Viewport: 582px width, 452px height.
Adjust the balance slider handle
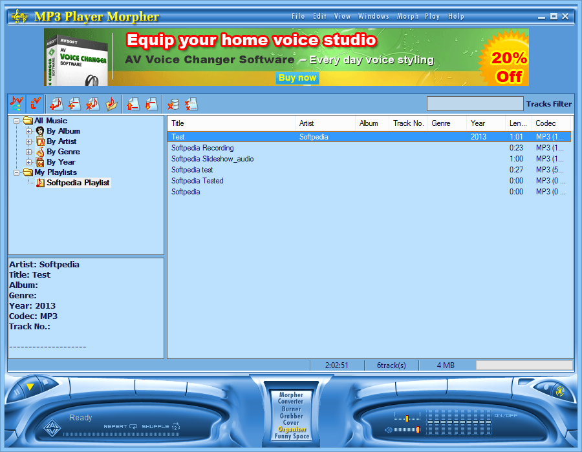[x=407, y=418]
